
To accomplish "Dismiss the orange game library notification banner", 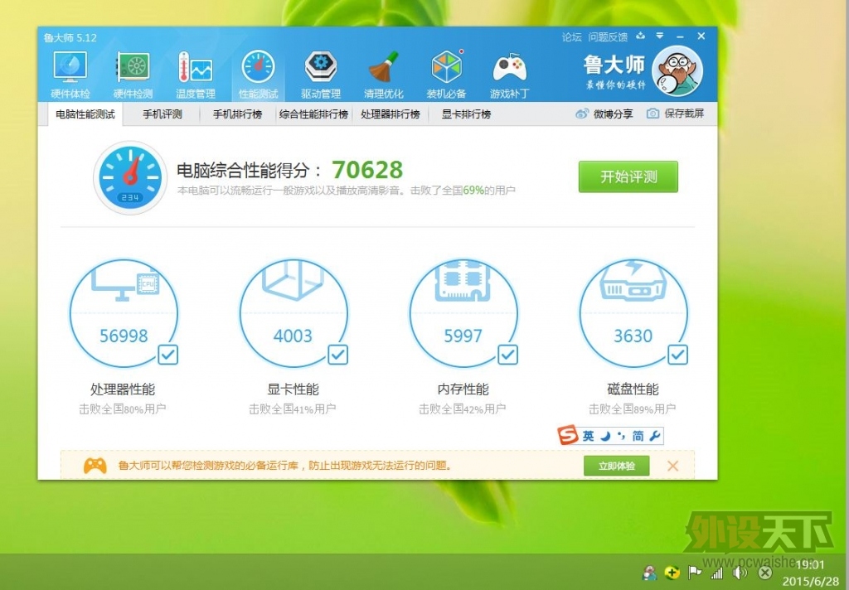I will click(672, 467).
